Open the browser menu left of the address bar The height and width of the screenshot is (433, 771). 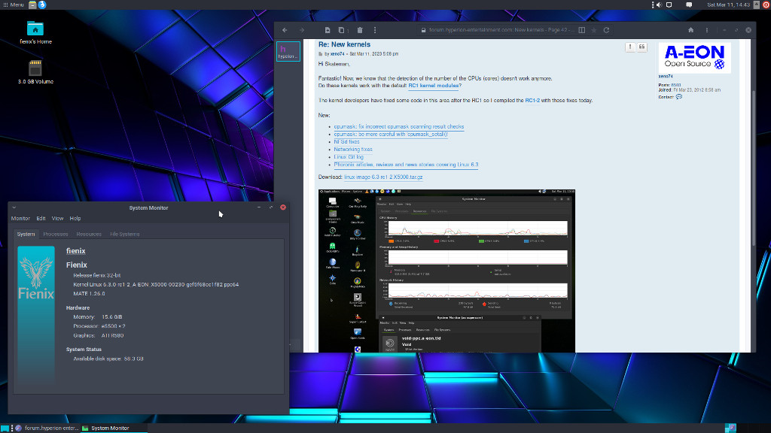coord(375,30)
